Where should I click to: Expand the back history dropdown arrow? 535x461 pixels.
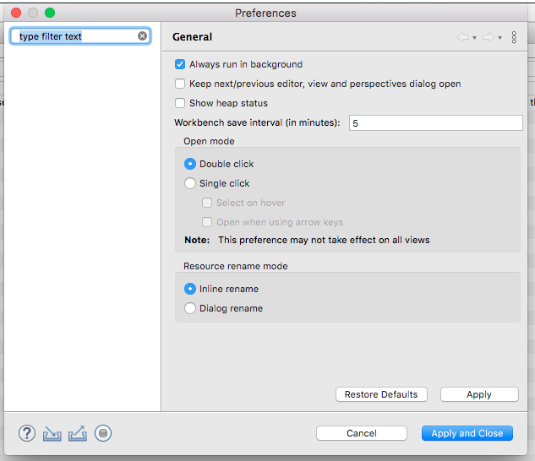point(474,38)
